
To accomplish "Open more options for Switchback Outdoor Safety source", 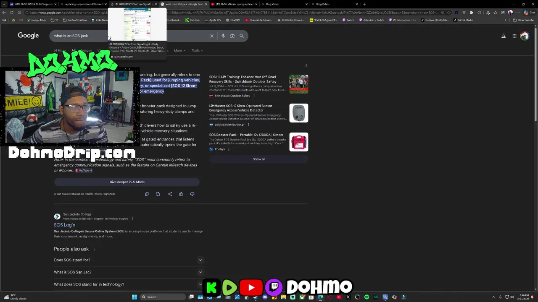I will (254, 96).
